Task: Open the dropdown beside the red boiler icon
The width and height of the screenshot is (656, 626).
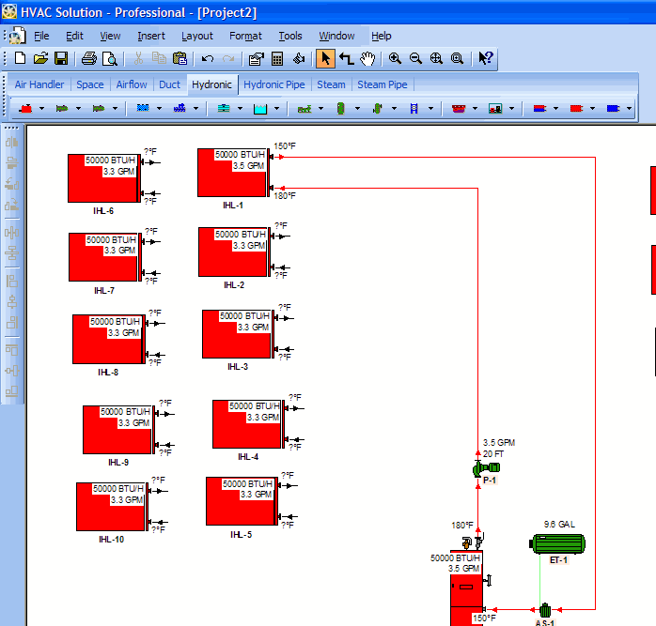Action: point(42,109)
